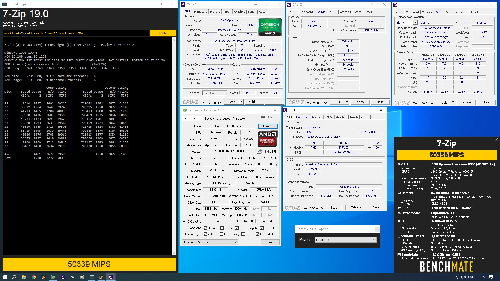The width and height of the screenshot is (500, 281).
Task: Toggle the PhysX checkbox
Action: click(x=243, y=234)
